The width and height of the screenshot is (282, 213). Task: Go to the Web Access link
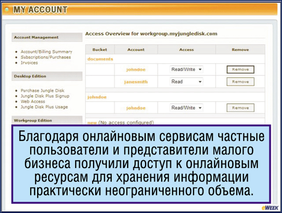point(33,101)
